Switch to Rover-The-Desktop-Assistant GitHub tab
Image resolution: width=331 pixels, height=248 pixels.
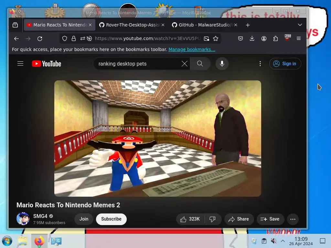coord(132,25)
